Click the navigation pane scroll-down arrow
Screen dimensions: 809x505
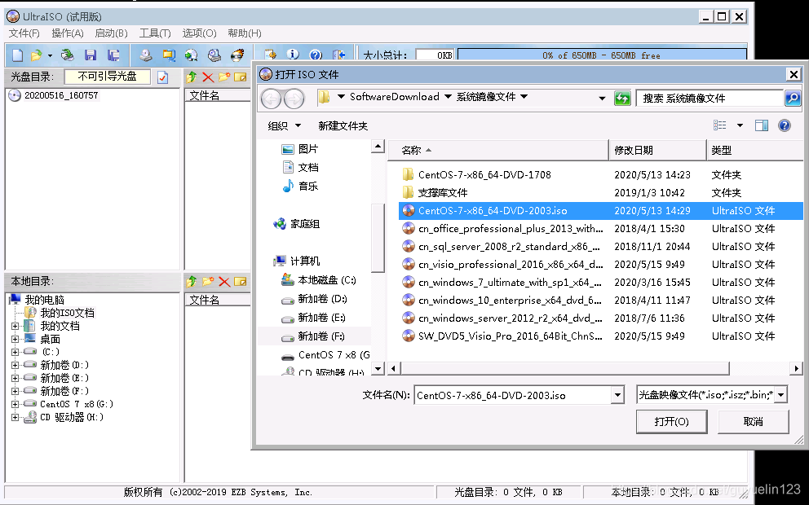coord(378,368)
